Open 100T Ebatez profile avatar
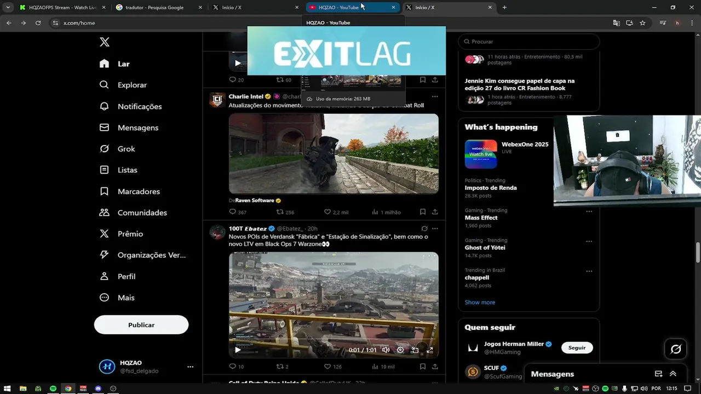This screenshot has width=701, height=394. click(217, 231)
